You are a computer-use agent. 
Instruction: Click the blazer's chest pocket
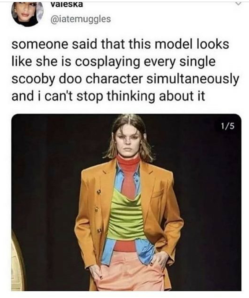click(158, 193)
